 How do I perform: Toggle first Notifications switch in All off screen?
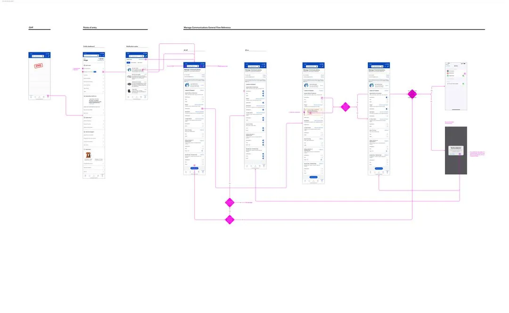pos(203,97)
